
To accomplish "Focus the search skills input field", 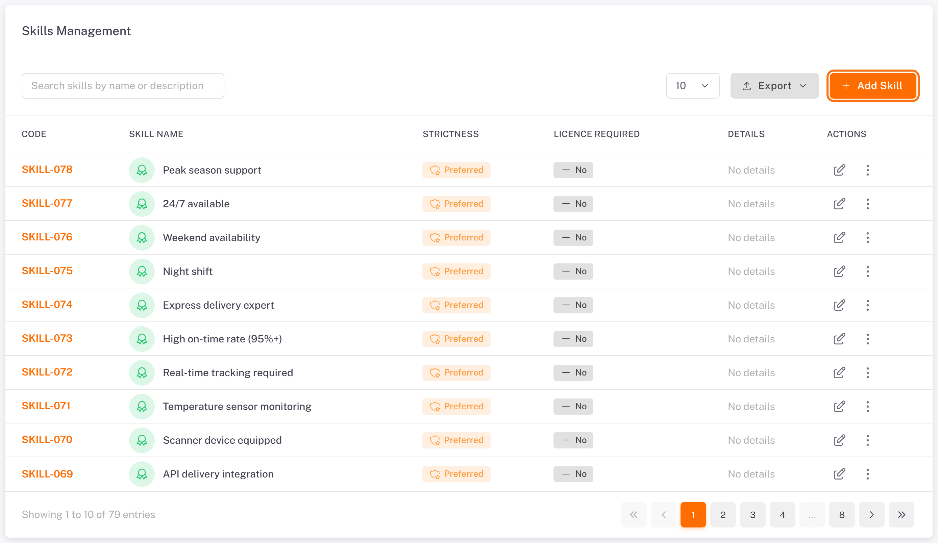I will [123, 85].
